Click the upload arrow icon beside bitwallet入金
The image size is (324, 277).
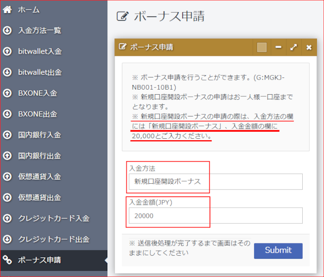[x=7, y=51]
